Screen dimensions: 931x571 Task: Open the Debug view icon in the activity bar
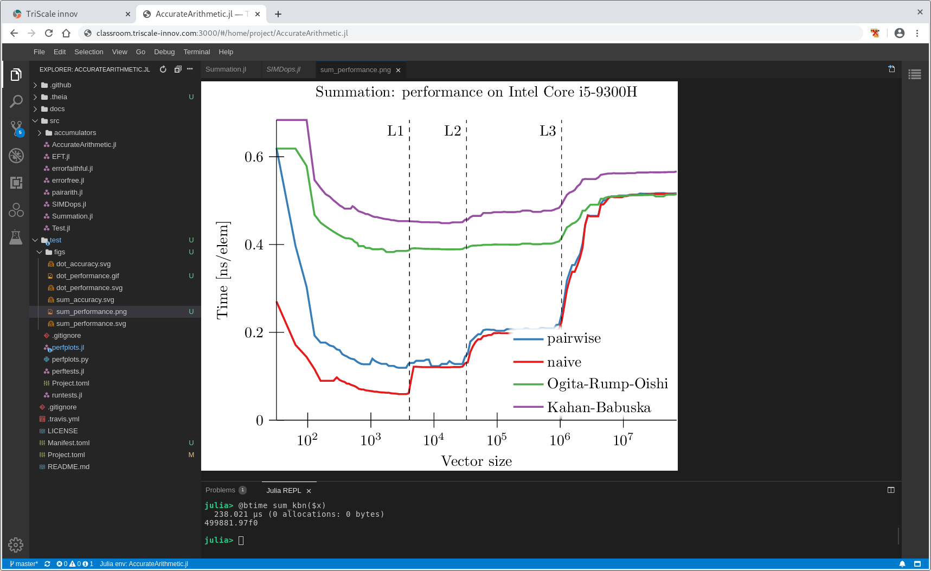tap(16, 156)
